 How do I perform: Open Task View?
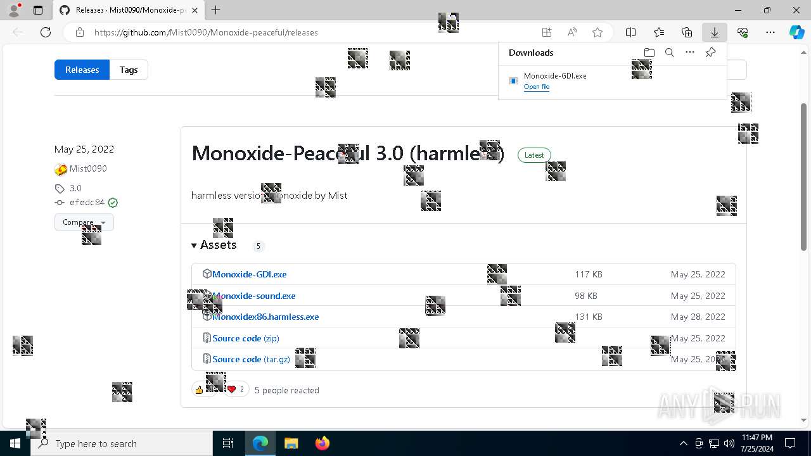[x=228, y=443]
